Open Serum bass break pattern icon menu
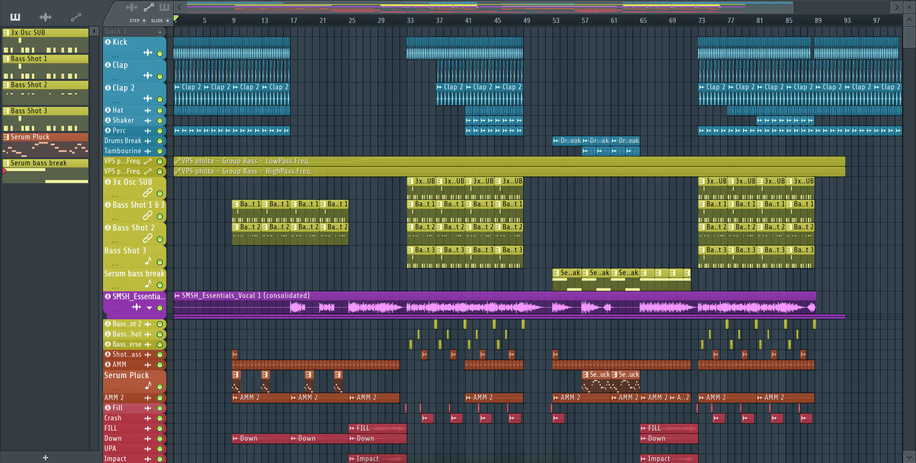 [6, 163]
